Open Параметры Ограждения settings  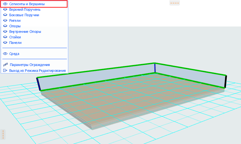(30, 65)
